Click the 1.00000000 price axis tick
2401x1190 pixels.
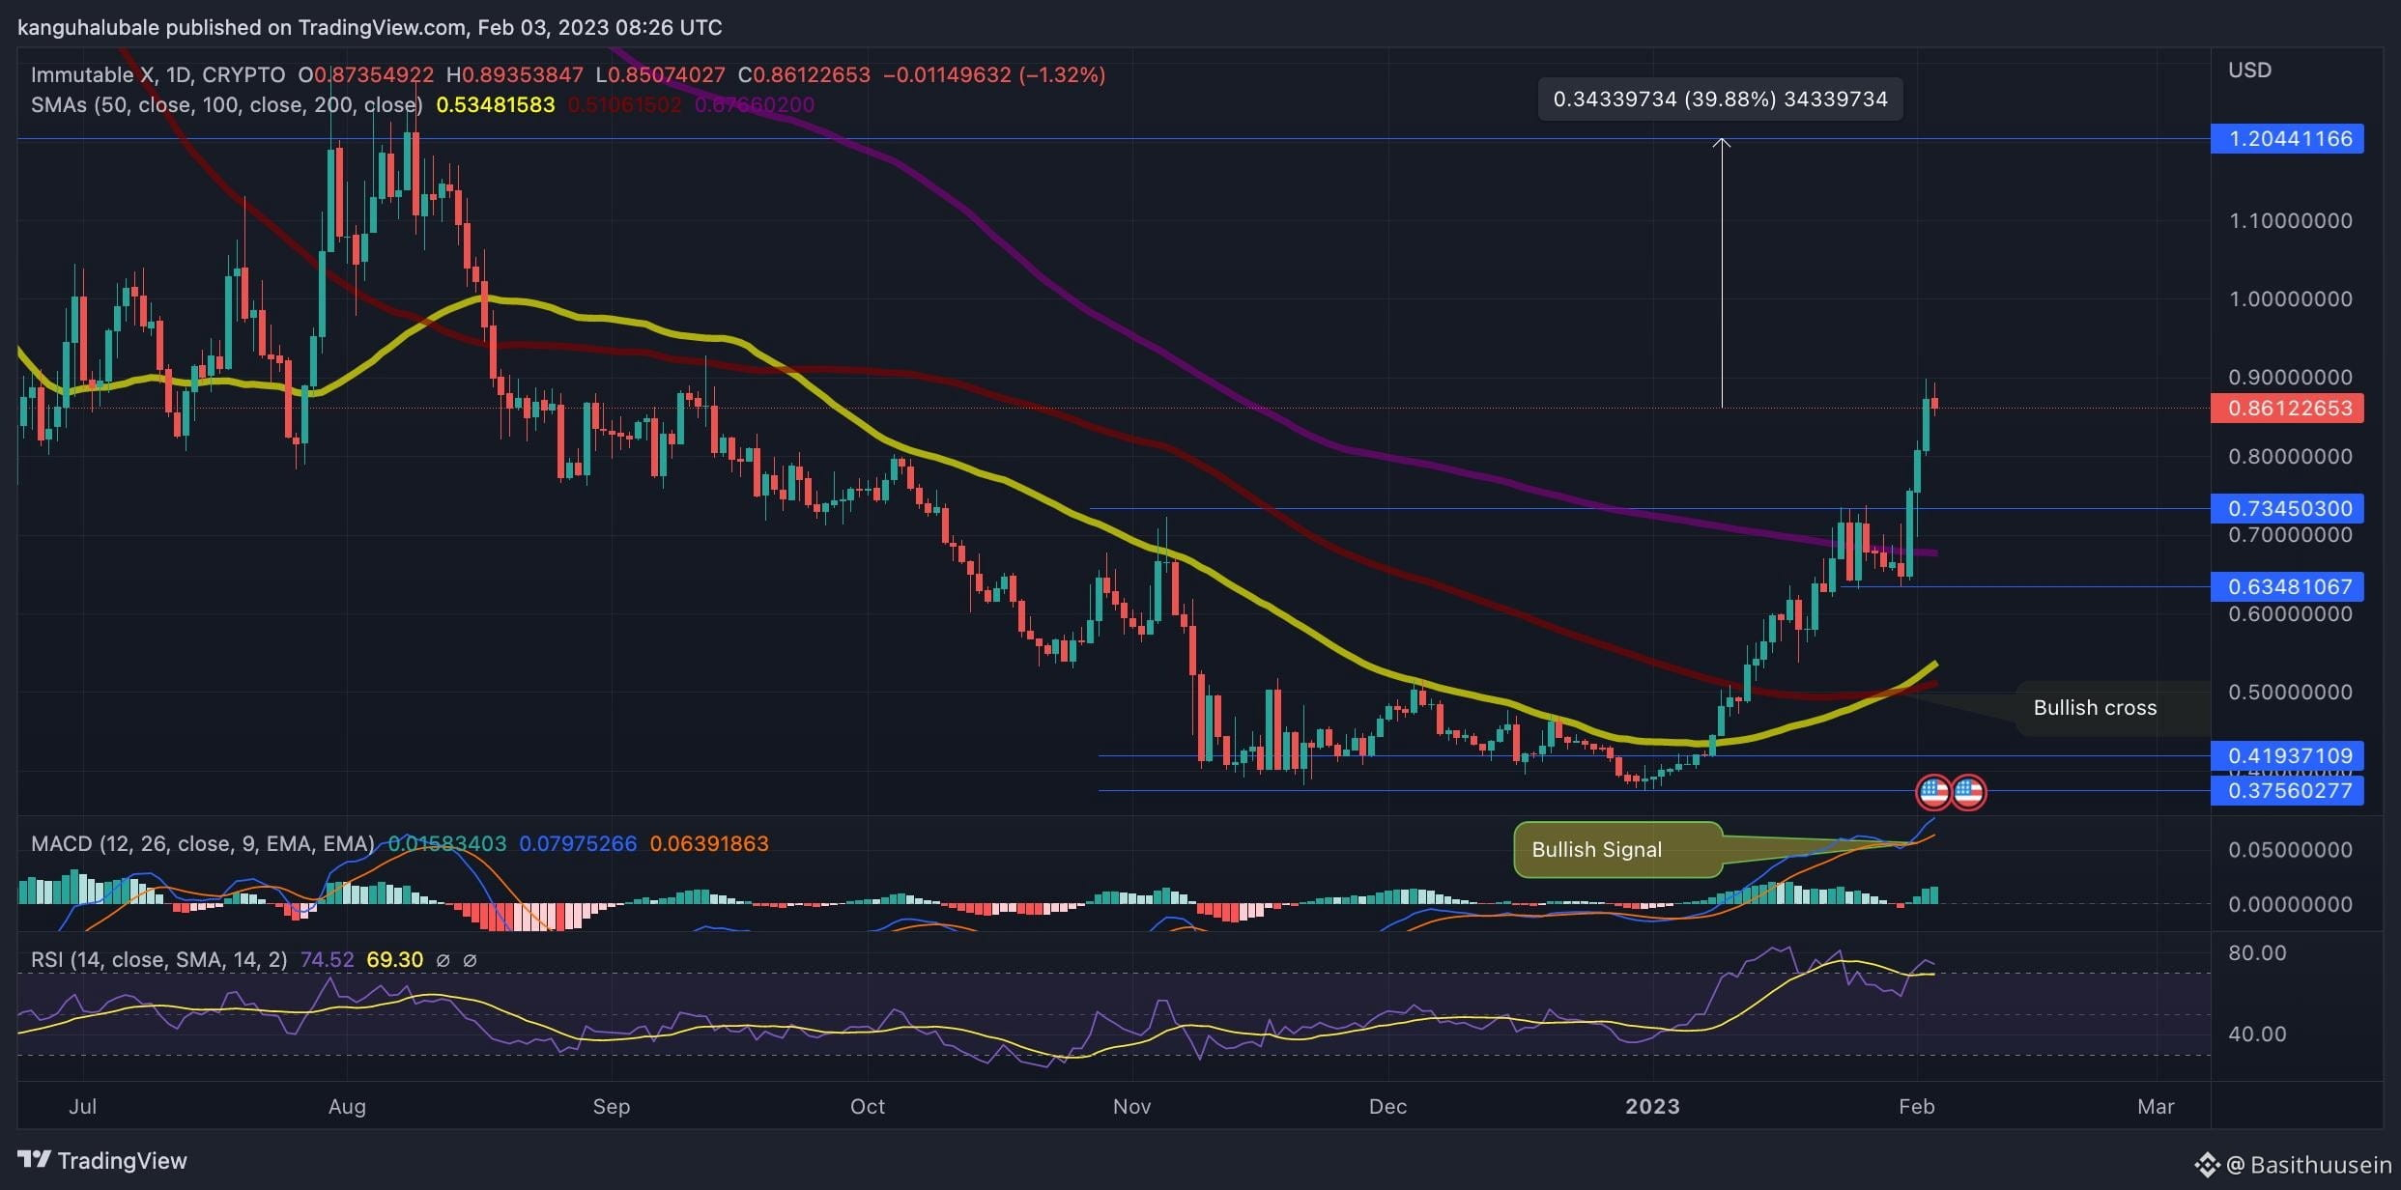click(2290, 298)
